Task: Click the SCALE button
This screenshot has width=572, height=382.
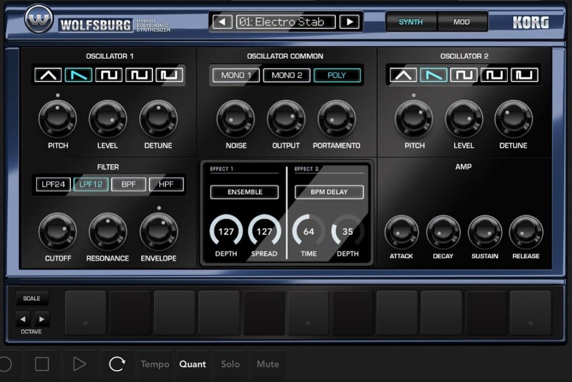Action: [x=32, y=298]
